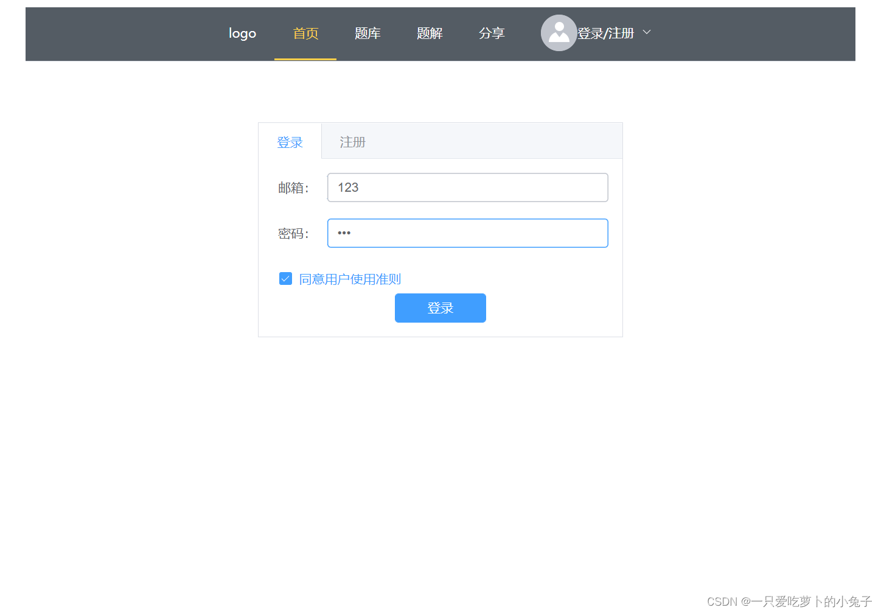The width and height of the screenshot is (881, 613).
Task: Open the 题解 navigation item
Action: [430, 33]
